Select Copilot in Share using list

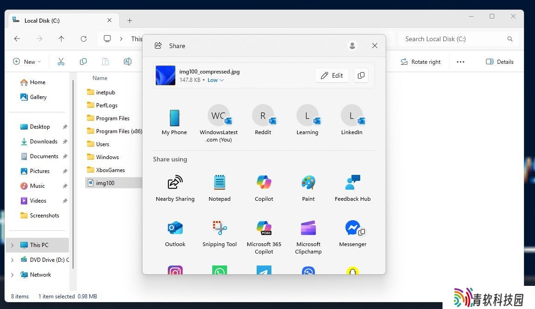pos(264,183)
